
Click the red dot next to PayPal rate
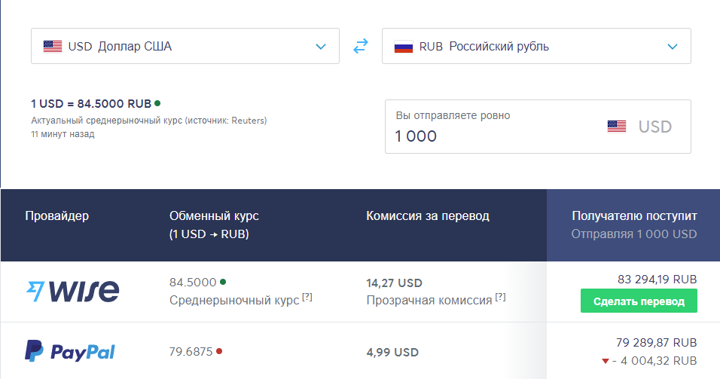pos(219,350)
